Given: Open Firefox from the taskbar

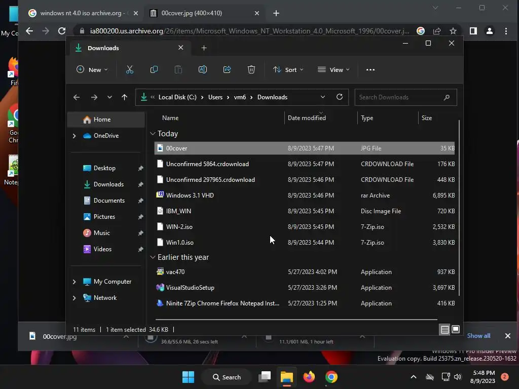Looking at the screenshot, I should (x=309, y=377).
